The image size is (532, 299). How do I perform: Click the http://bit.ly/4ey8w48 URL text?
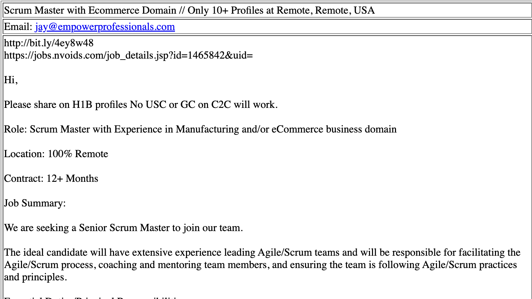coord(49,43)
